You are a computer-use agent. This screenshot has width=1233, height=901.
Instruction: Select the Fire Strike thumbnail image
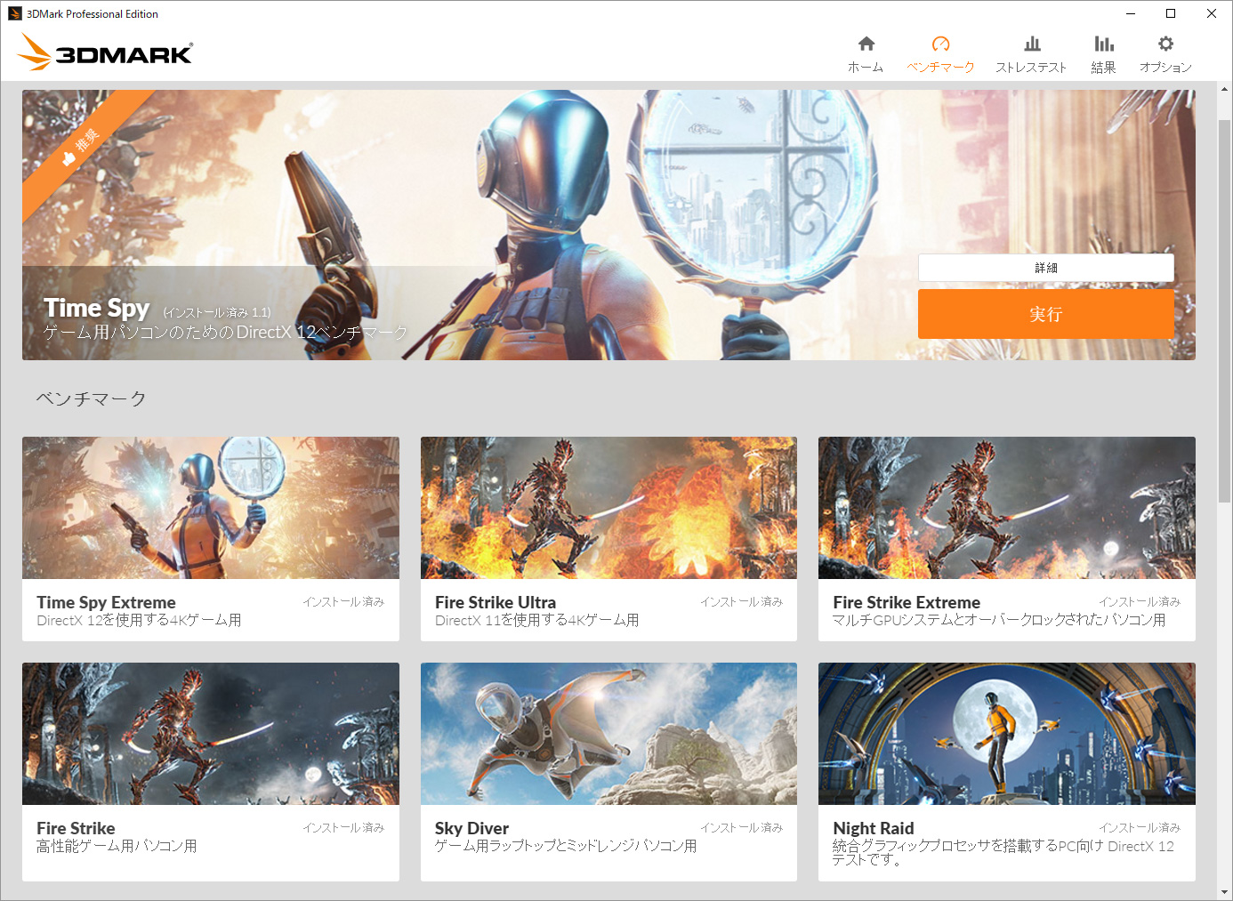(211, 734)
